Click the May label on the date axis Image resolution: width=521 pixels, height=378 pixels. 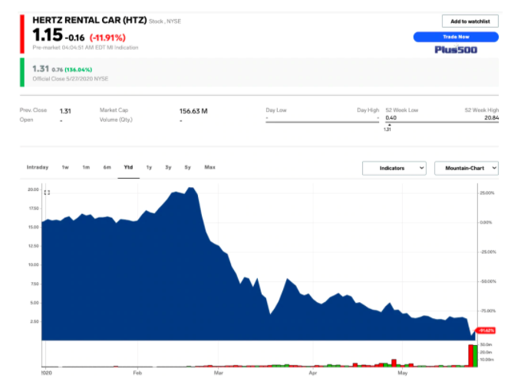[x=402, y=373]
